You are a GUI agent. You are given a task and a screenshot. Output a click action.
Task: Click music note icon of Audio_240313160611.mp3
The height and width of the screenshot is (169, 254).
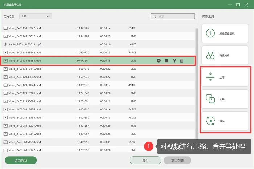pyautogui.click(x=5, y=44)
